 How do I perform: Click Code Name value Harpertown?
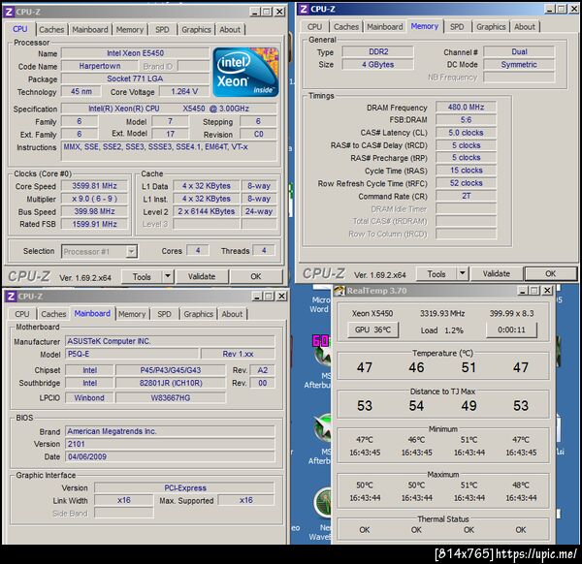100,66
